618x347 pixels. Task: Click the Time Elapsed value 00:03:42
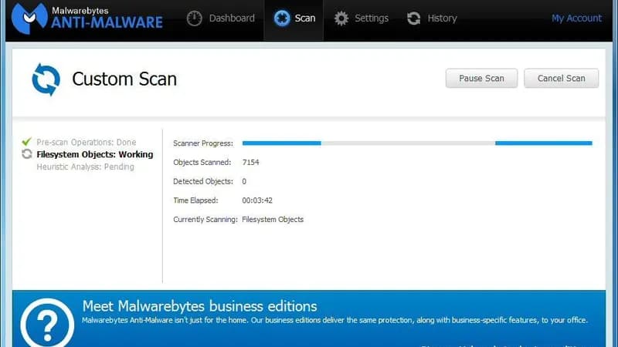coord(257,200)
